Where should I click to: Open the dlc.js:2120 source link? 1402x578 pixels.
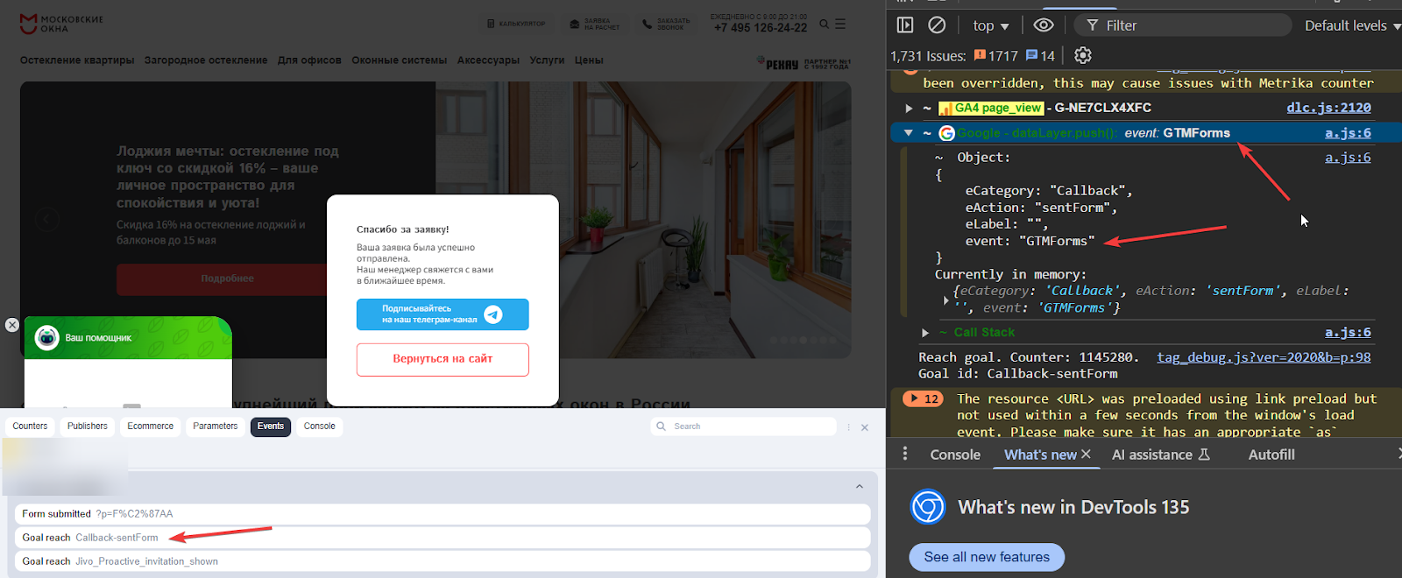pos(1328,108)
